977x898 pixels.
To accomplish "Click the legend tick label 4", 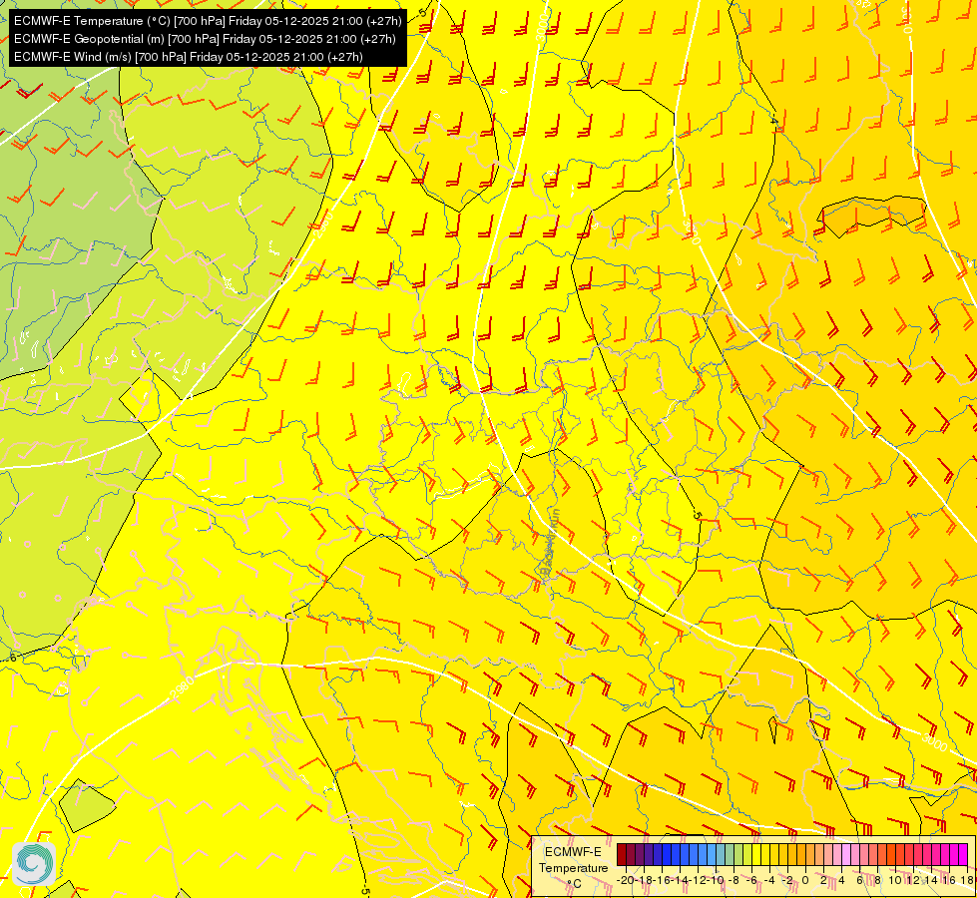I will click(x=841, y=880).
